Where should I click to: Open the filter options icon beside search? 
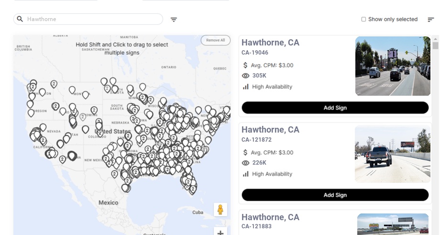[x=174, y=19]
